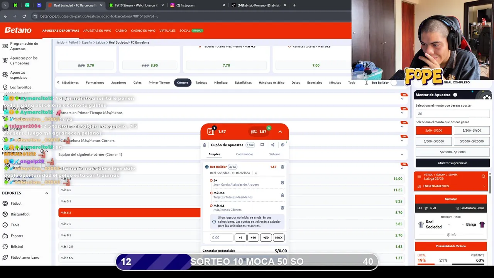Open a new browser tab with plus icon
The height and width of the screenshot is (278, 494).
click(294, 5)
